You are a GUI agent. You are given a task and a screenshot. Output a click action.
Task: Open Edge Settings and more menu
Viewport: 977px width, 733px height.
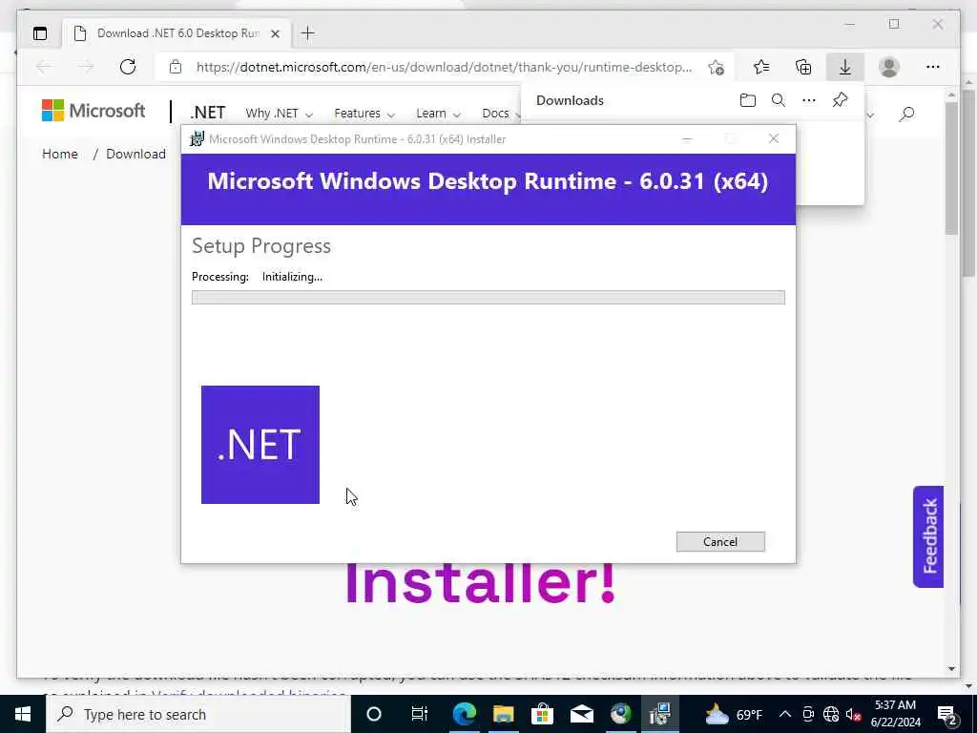click(933, 67)
